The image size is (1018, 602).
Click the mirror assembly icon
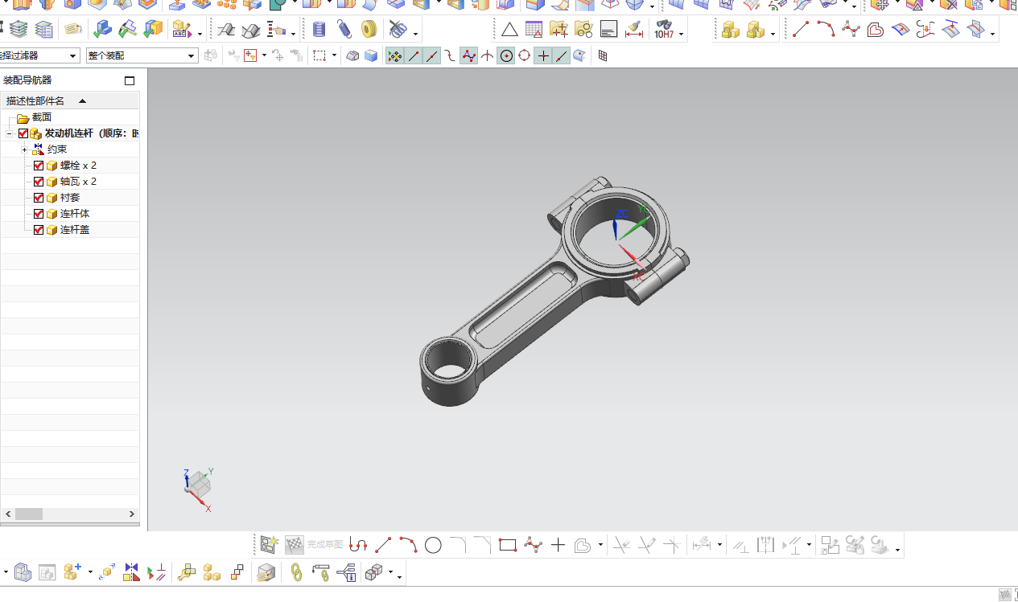click(x=131, y=572)
